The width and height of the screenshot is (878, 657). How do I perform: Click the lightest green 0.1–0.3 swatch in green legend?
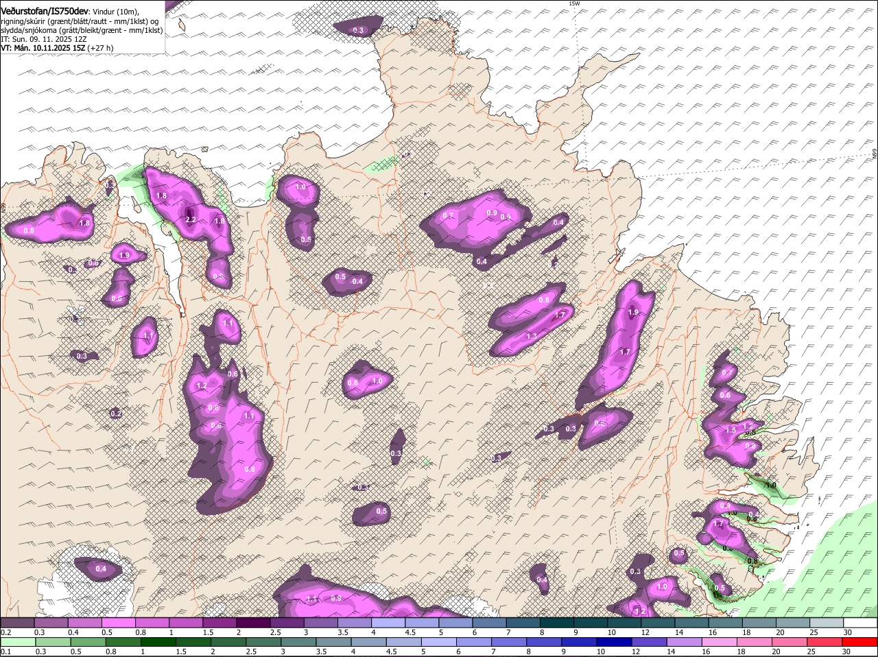point(18,643)
